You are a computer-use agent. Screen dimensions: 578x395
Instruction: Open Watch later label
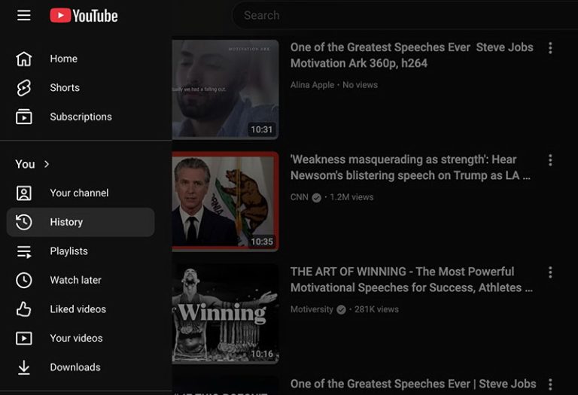tap(75, 280)
